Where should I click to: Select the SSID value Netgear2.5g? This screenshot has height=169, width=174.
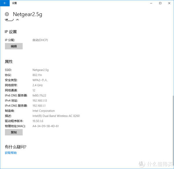41,70
